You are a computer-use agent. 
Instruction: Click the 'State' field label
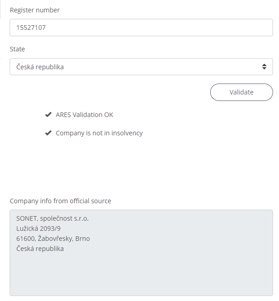[17, 49]
